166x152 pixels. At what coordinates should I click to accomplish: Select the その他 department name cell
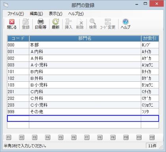point(85,112)
